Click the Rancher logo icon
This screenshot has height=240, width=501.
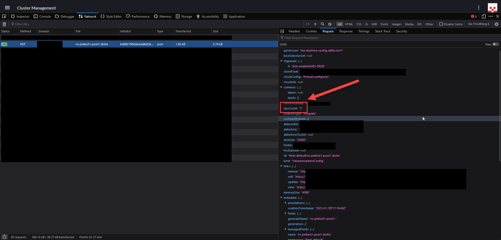point(492,8)
